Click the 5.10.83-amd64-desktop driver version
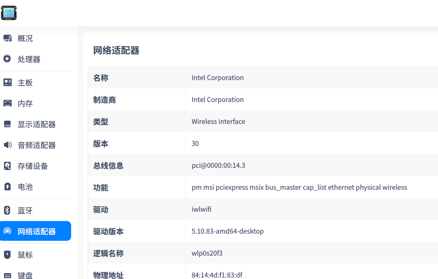Screen dimensions: 438x279 click(x=227, y=231)
